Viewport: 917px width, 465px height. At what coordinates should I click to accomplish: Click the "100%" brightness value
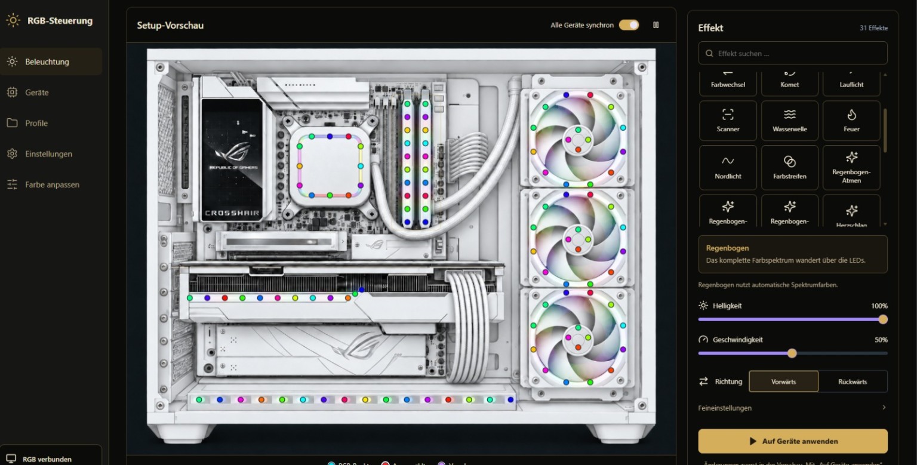879,306
